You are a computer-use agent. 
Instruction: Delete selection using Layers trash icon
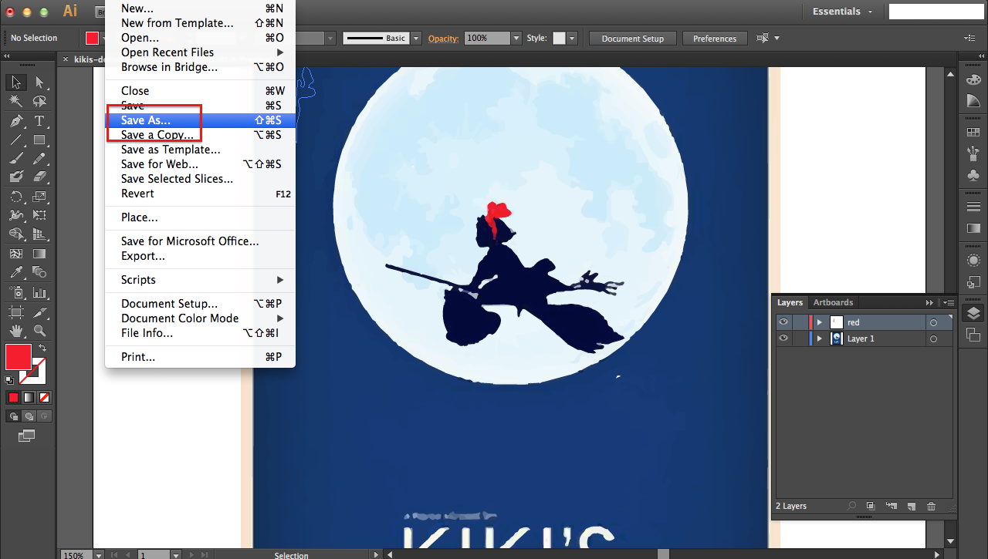(931, 506)
